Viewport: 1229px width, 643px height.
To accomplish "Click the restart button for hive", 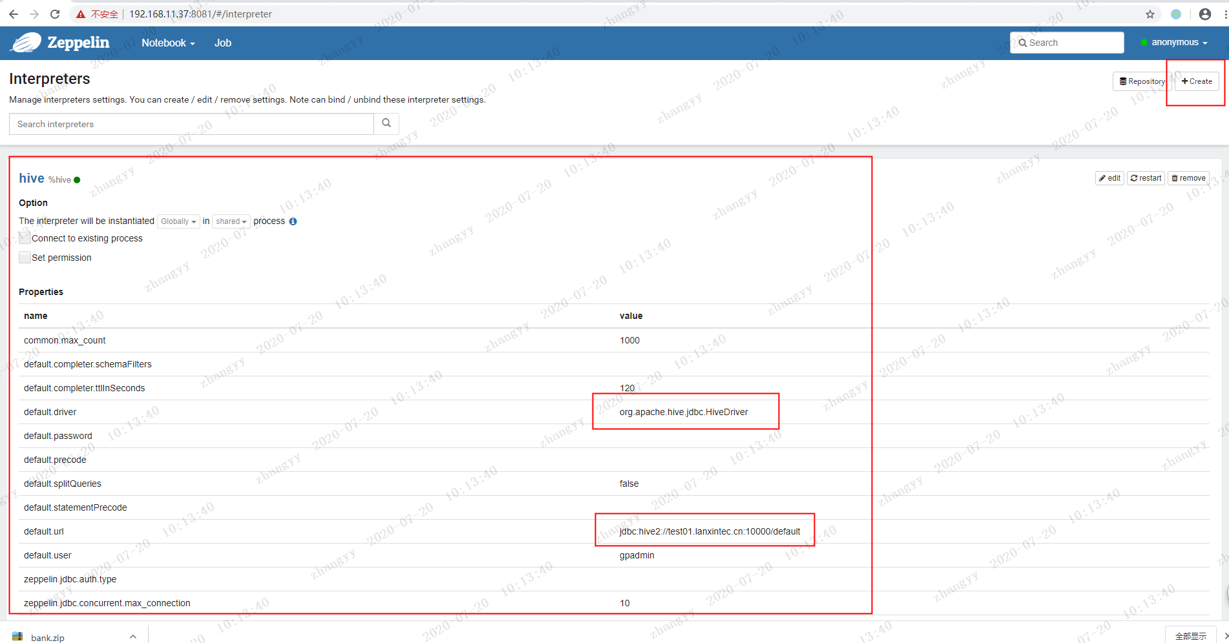I will 1146,178.
